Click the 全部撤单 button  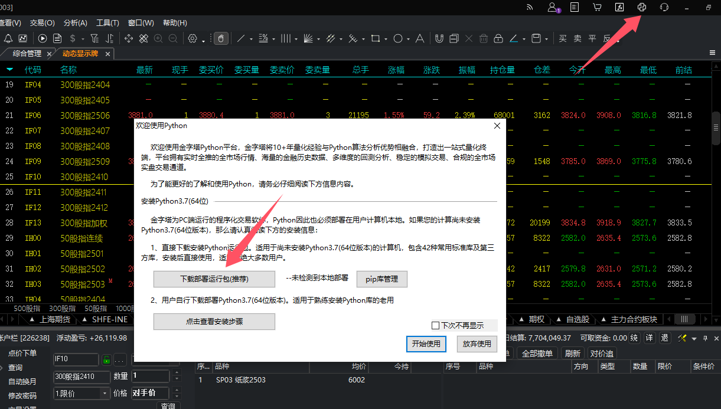point(537,354)
